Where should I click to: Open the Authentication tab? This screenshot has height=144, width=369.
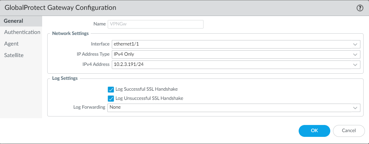pyautogui.click(x=22, y=32)
